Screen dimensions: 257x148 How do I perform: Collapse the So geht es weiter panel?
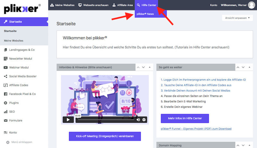(249, 67)
